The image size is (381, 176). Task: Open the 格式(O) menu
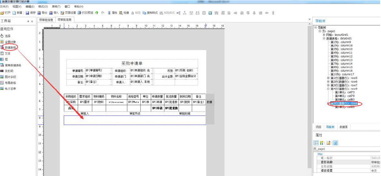(43, 6)
